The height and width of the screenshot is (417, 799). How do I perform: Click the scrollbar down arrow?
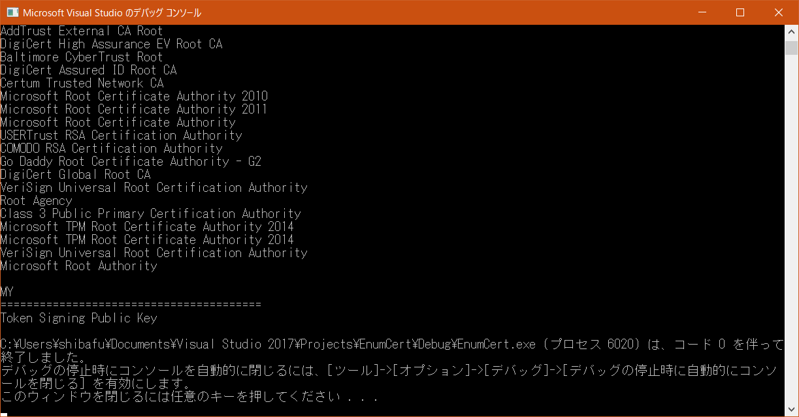coord(792,410)
